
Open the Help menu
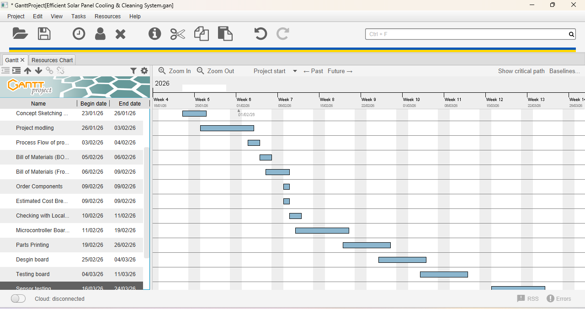click(x=135, y=16)
